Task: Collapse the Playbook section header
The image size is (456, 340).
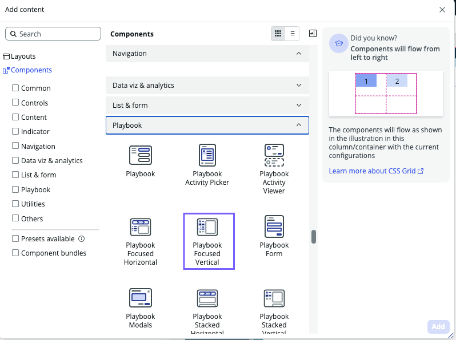Action: (207, 126)
